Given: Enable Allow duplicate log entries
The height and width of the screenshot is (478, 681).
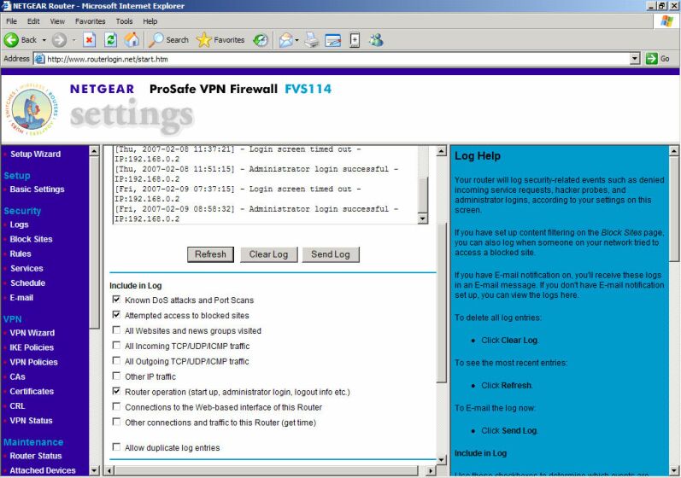Looking at the screenshot, I should pyautogui.click(x=116, y=446).
